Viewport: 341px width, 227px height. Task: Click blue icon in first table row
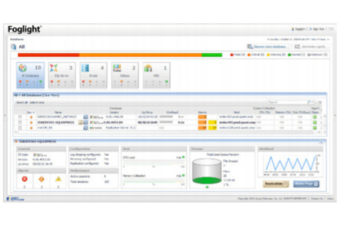tap(86, 117)
